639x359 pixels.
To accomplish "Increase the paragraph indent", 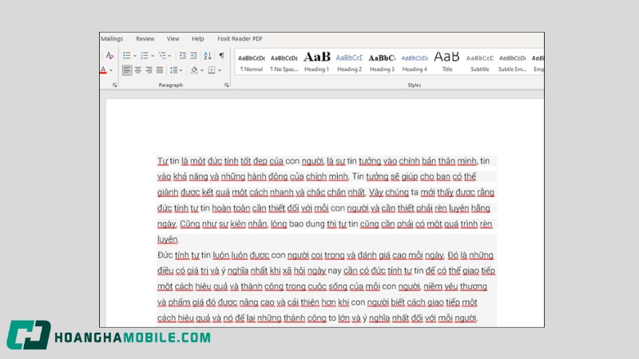I will tap(194, 56).
